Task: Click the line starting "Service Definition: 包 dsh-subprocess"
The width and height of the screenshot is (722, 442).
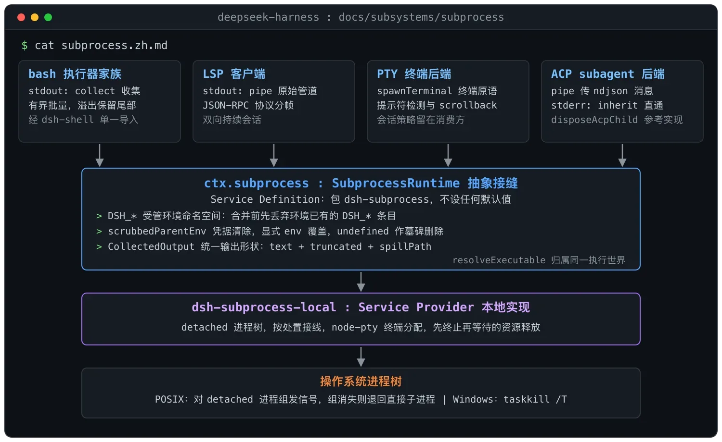Action: pos(361,199)
